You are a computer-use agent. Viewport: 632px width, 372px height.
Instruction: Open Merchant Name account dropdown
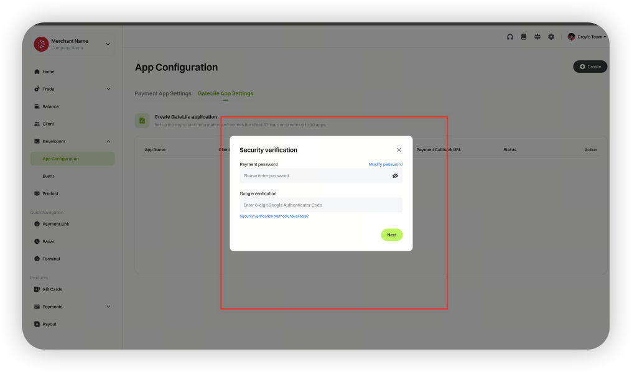pyautogui.click(x=108, y=44)
